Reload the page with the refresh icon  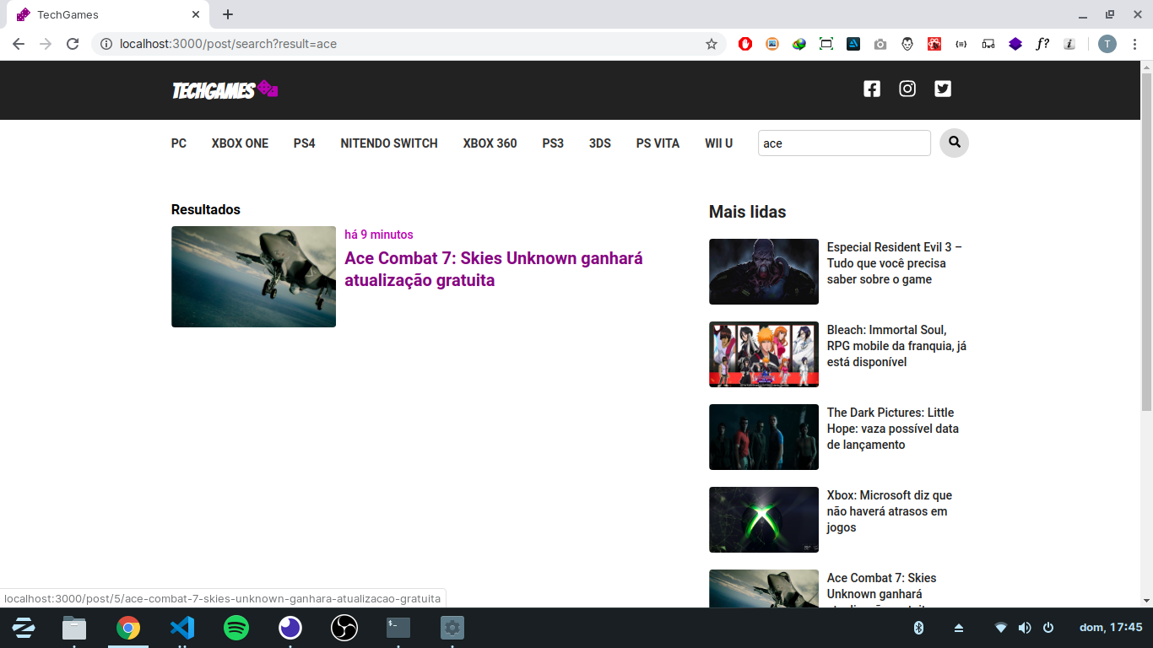[x=73, y=44]
